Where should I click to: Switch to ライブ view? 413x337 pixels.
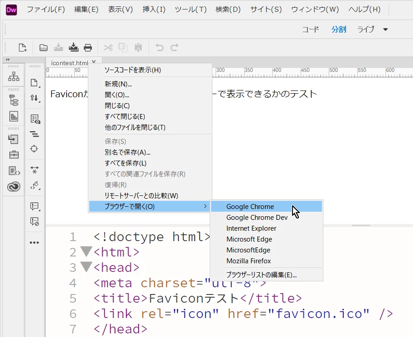pos(365,29)
